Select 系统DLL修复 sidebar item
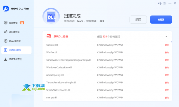Screen dimensions: 179x107 (x=16, y=50)
